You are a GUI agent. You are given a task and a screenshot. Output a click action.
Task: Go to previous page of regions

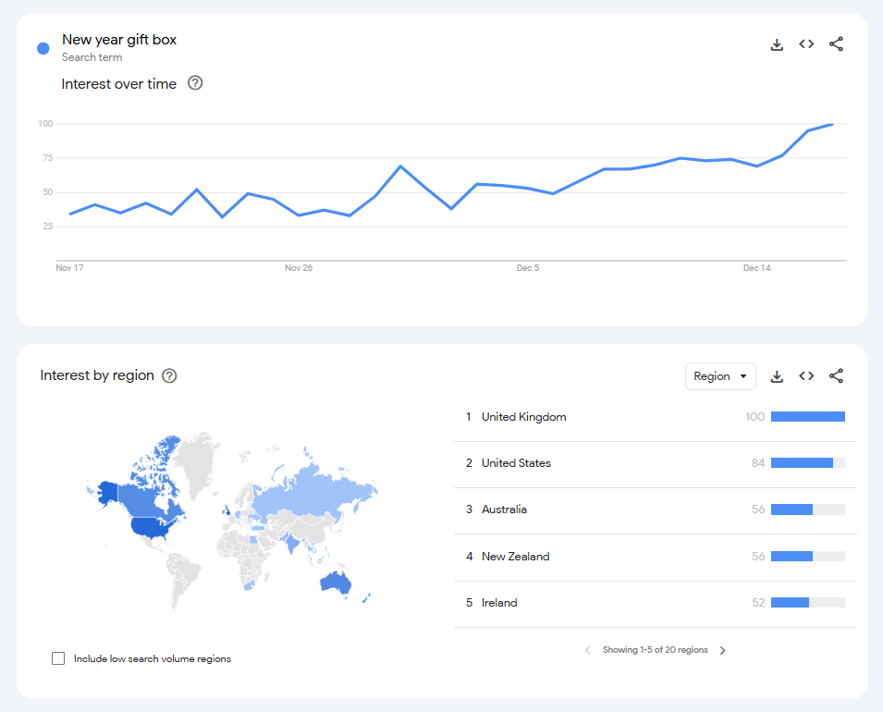click(587, 651)
